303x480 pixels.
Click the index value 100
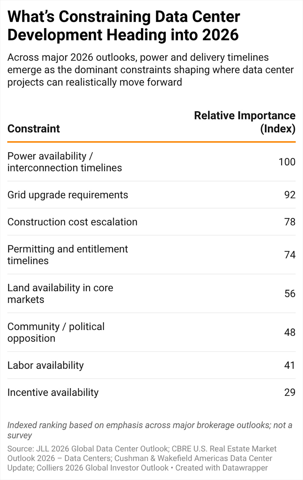coord(287,162)
